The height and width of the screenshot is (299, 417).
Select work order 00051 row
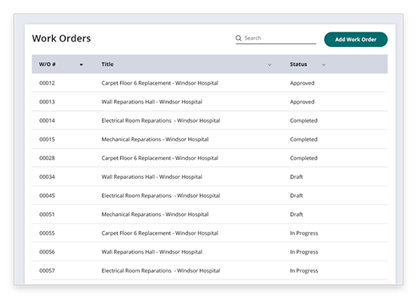click(209, 214)
